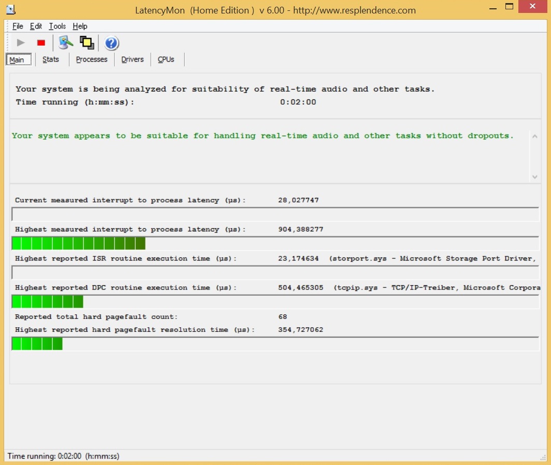Click 'Reported total hard pagefault count' label
The width and height of the screenshot is (551, 465).
point(96,317)
